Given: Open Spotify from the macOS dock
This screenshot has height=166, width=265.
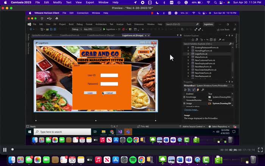Looking at the screenshot, I should (132, 160).
